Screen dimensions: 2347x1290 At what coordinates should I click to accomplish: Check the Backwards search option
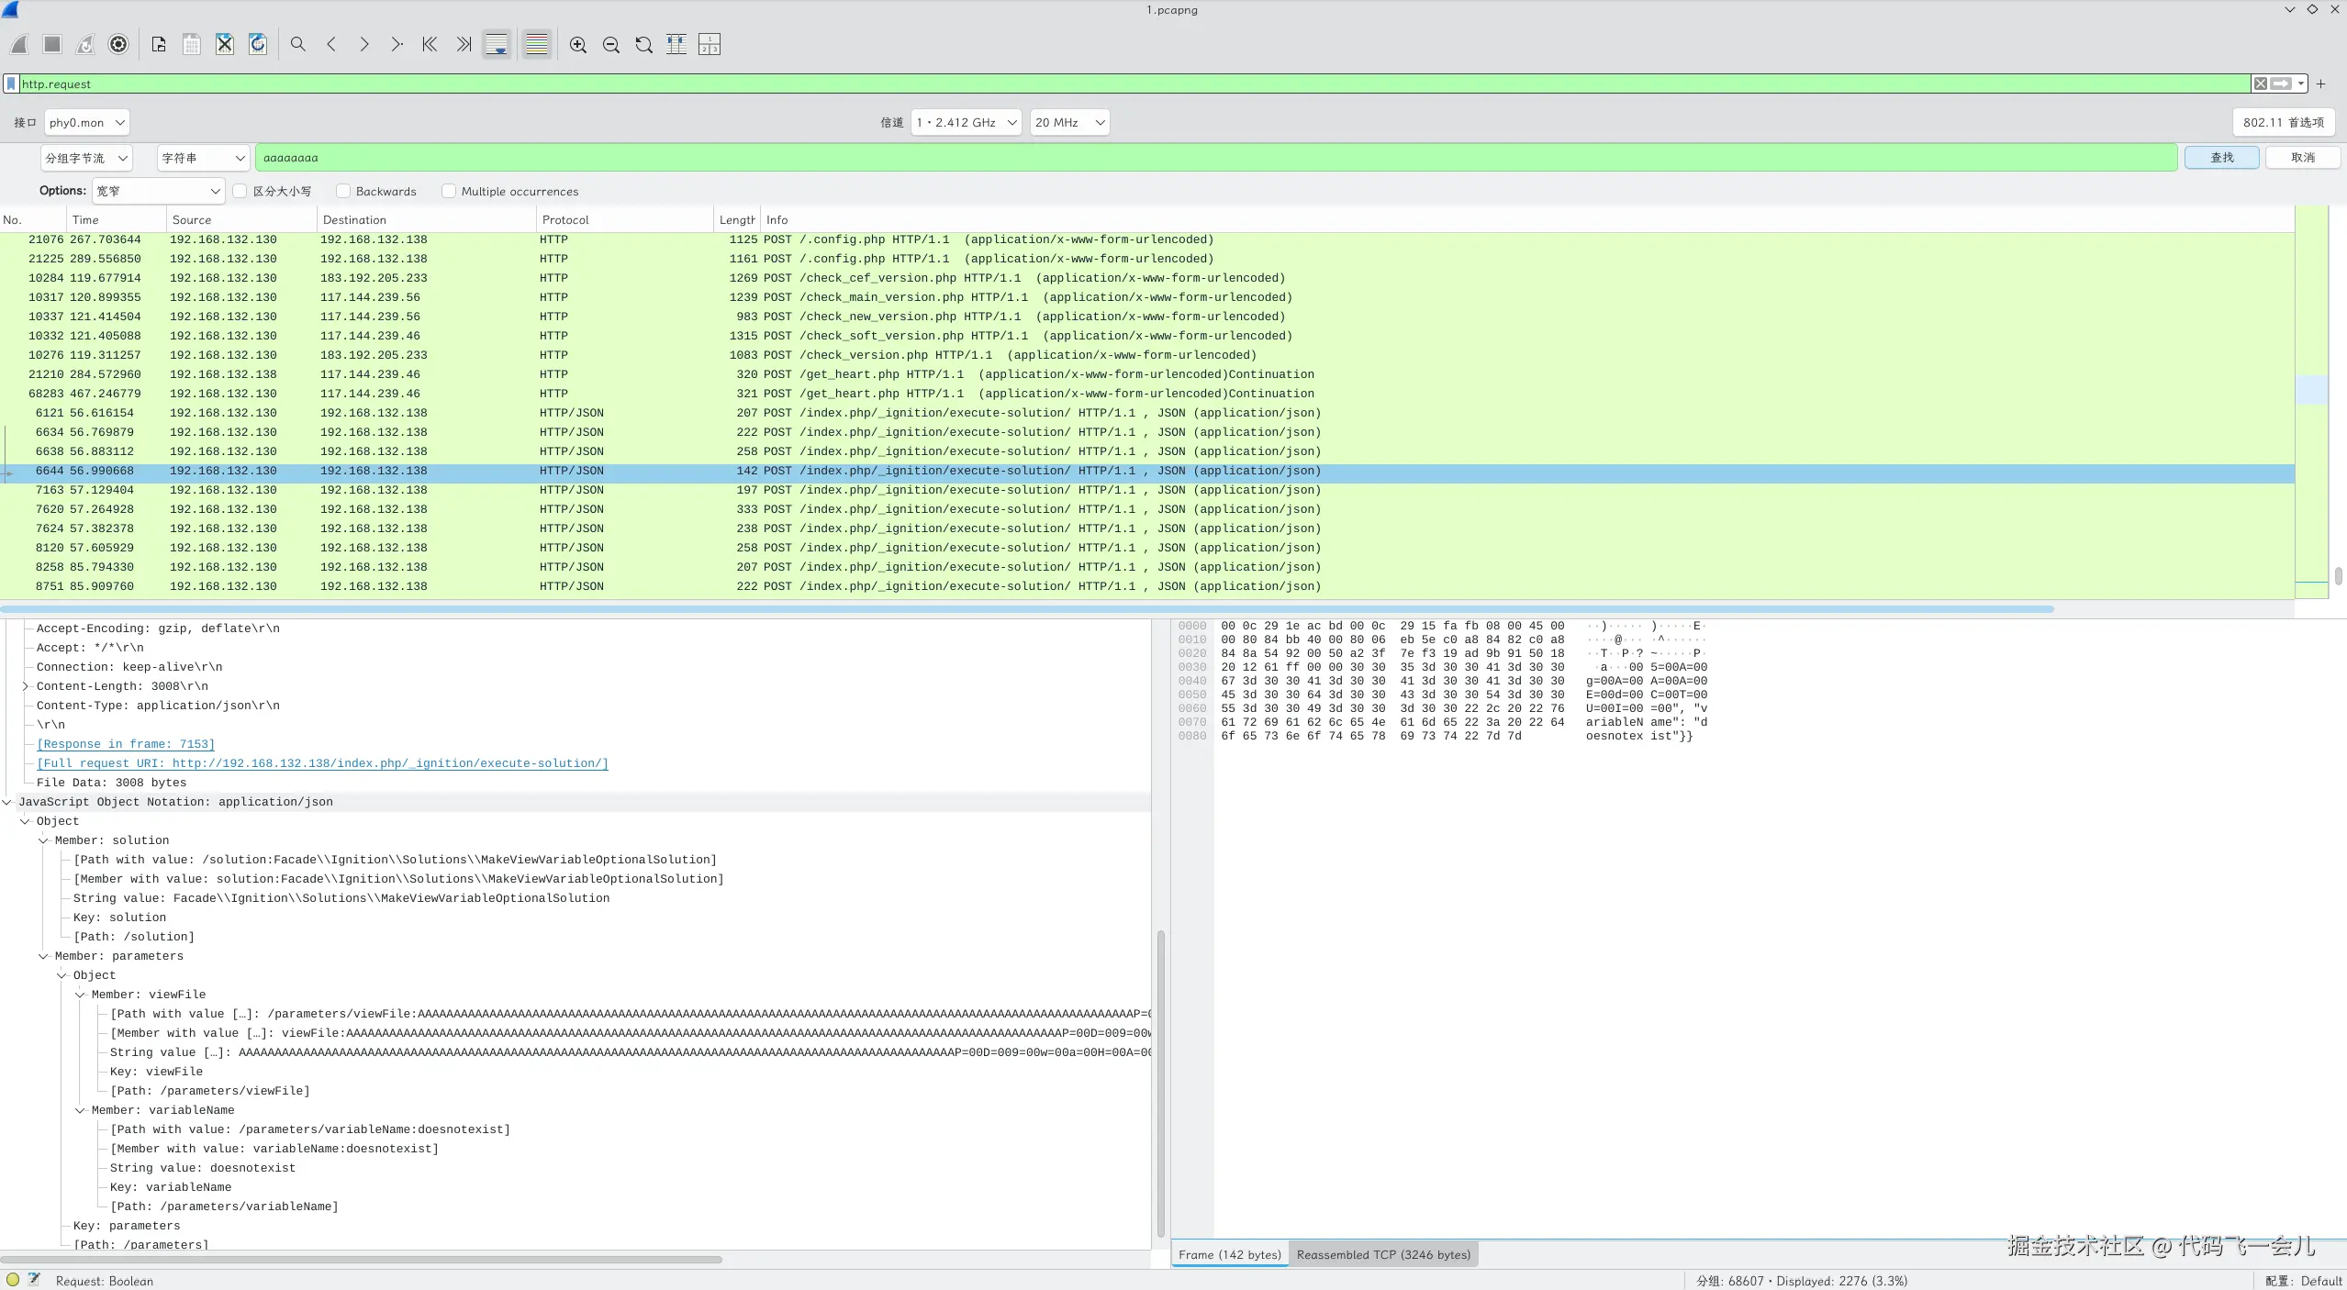point(343,191)
